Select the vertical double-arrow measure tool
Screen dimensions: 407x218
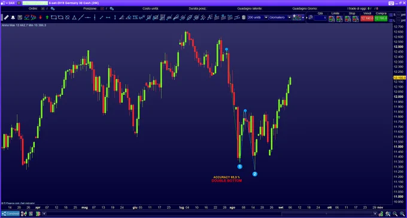[x=115, y=17]
